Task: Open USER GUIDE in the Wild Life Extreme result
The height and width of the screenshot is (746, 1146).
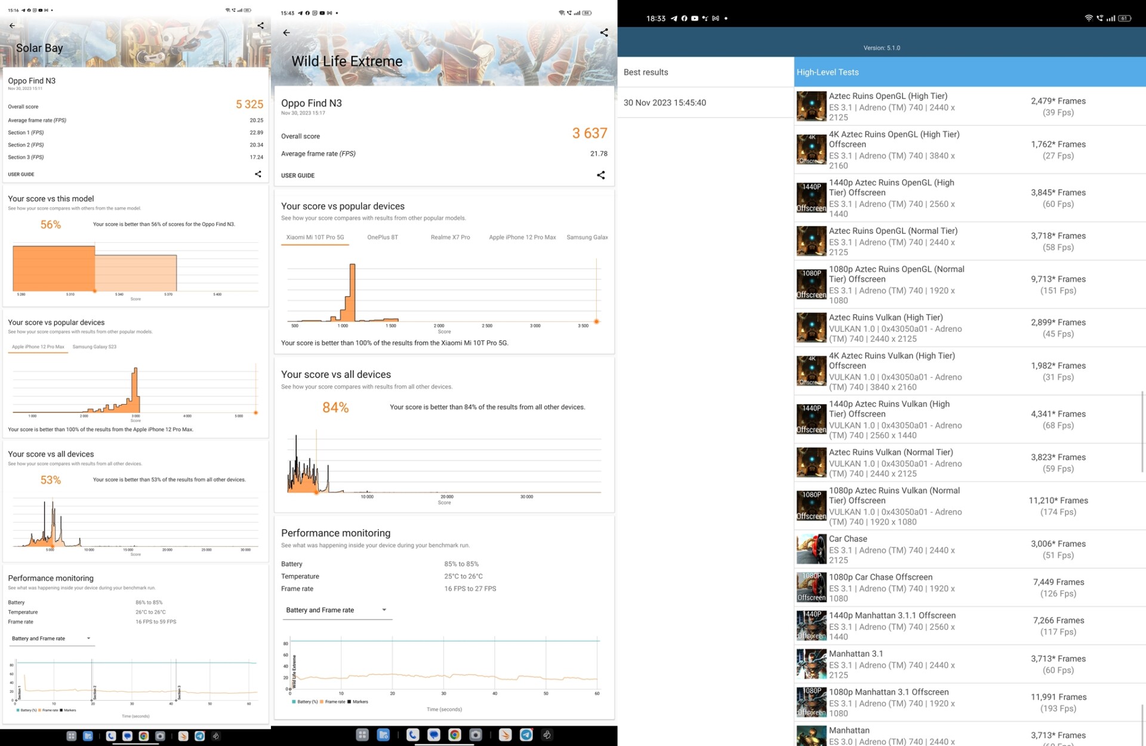Action: click(x=298, y=175)
